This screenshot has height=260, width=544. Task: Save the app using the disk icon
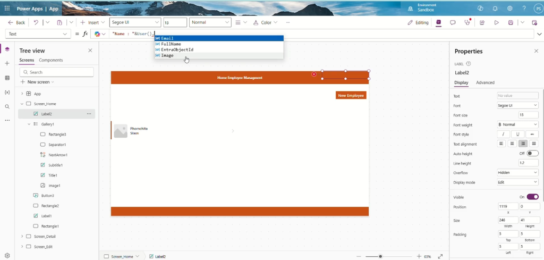(511, 22)
